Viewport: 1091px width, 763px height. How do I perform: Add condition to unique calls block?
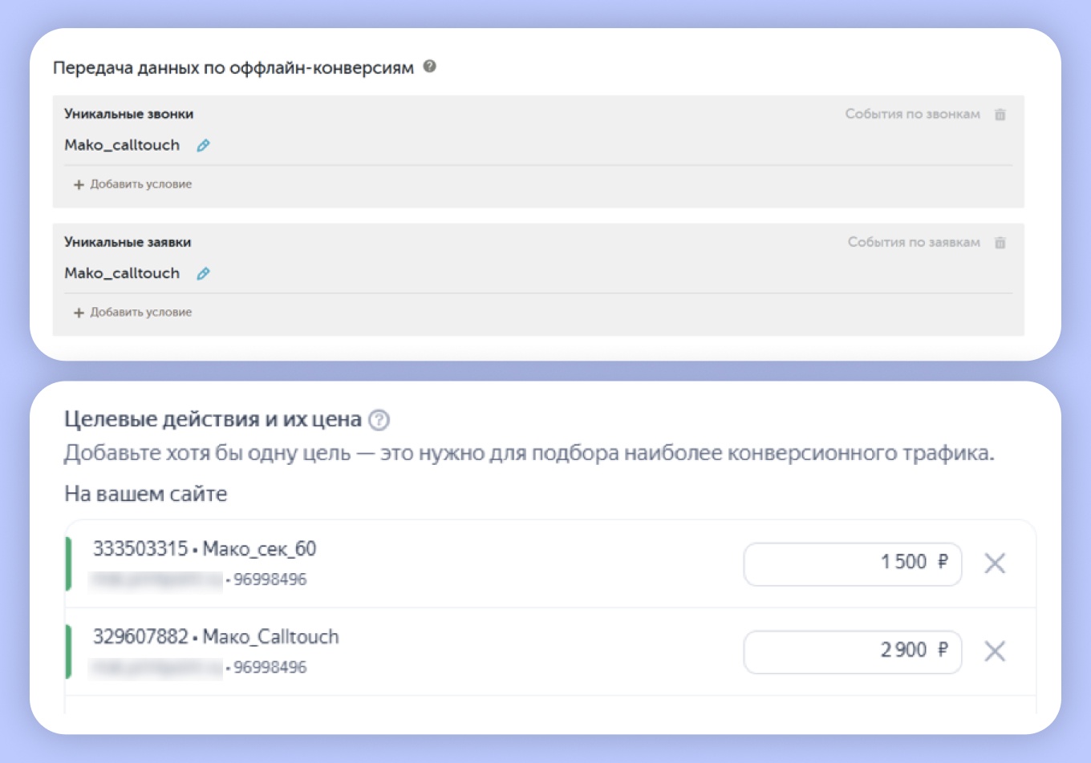pyautogui.click(x=132, y=184)
